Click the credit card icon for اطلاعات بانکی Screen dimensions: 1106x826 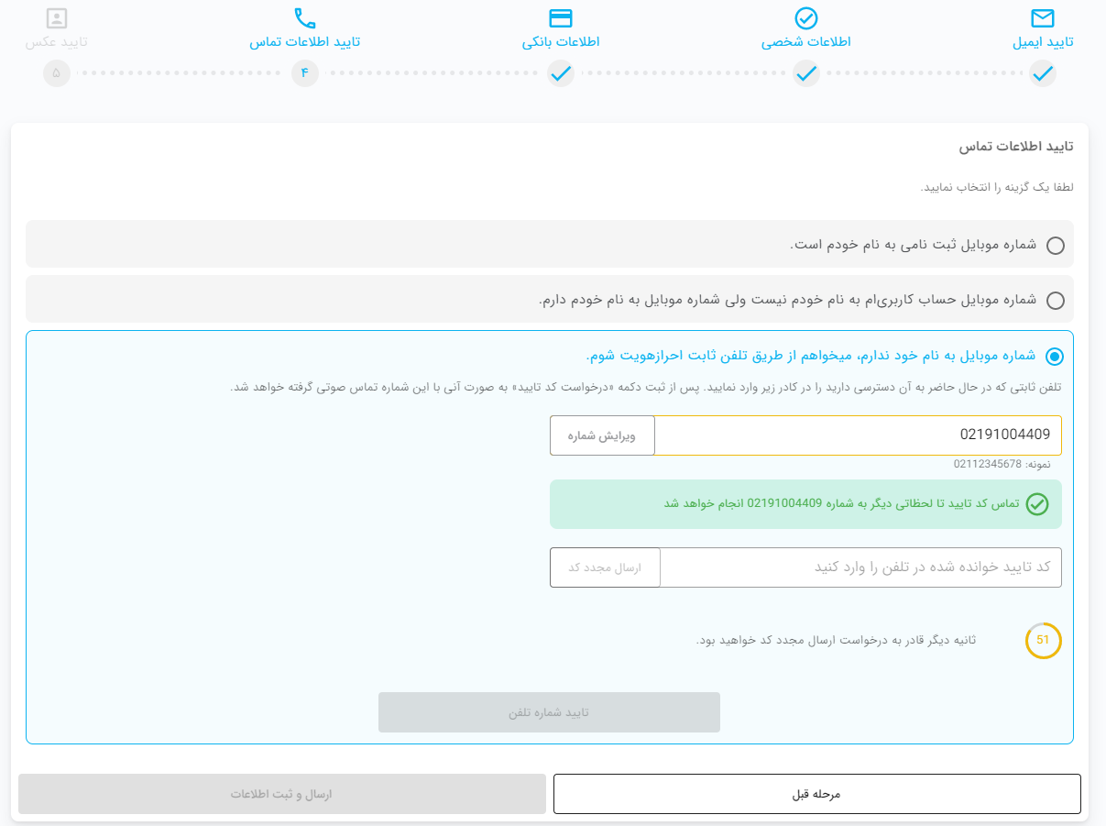[560, 18]
